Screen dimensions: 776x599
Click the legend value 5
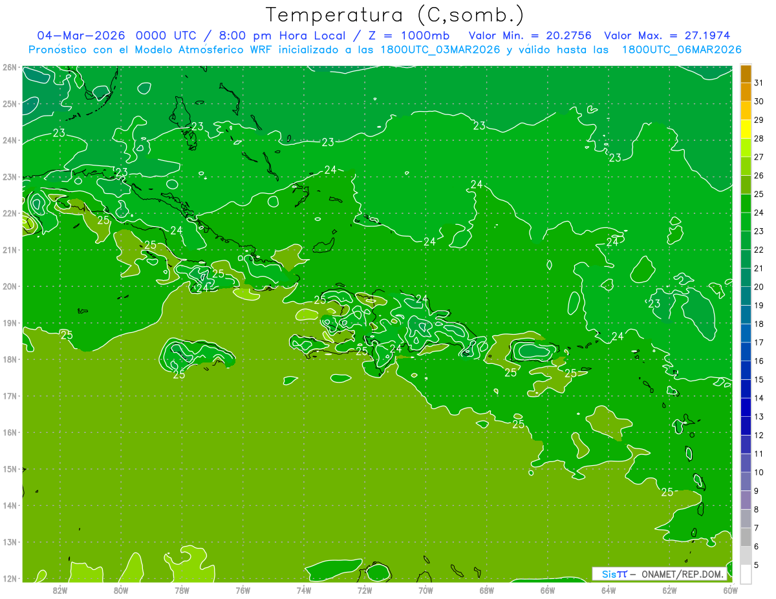click(x=756, y=565)
